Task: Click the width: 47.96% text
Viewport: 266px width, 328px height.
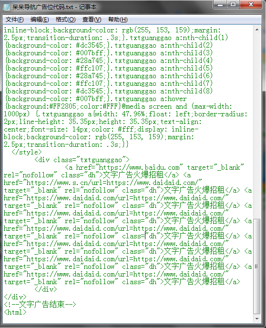Action: point(120,114)
